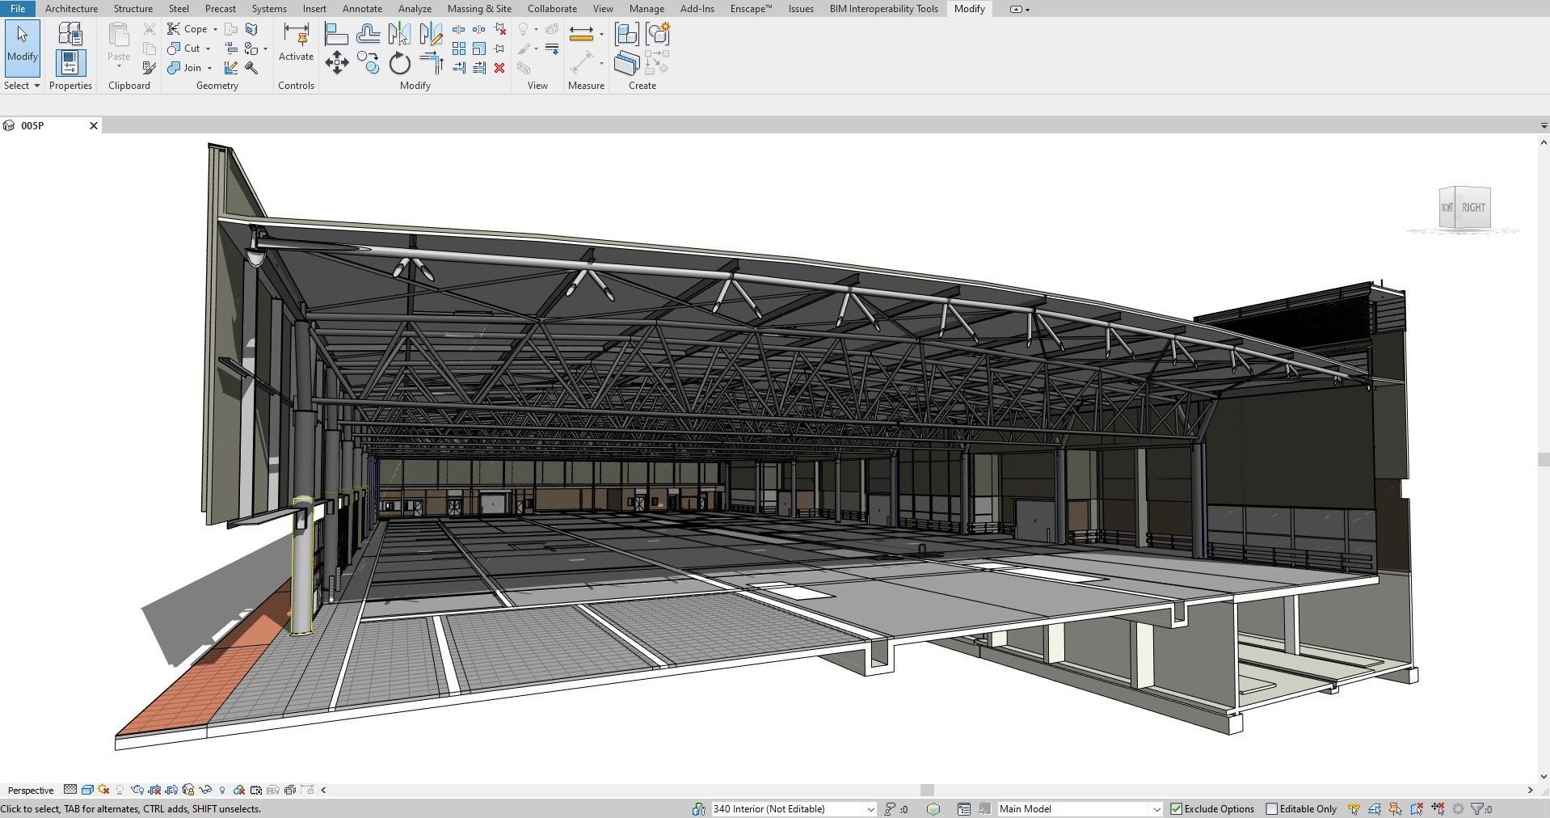The width and height of the screenshot is (1550, 818).
Task: Select the Copy tool icon
Action: point(369,63)
